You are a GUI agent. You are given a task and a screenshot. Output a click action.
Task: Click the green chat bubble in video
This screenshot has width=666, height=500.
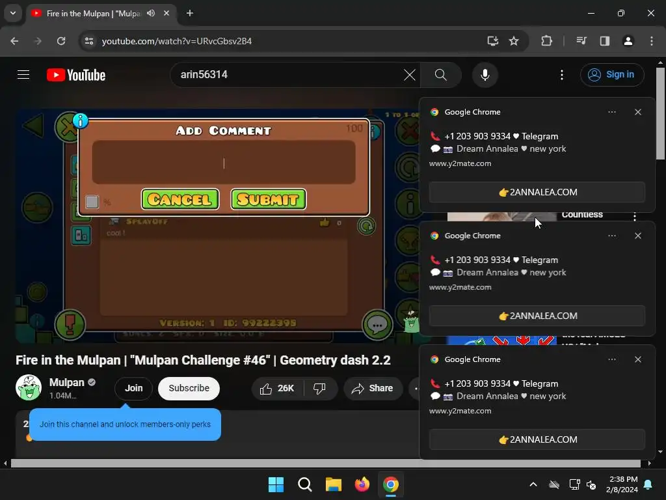pyautogui.click(x=377, y=326)
